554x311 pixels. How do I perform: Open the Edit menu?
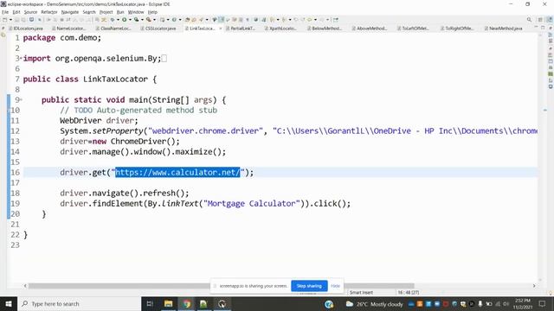coord(16,12)
